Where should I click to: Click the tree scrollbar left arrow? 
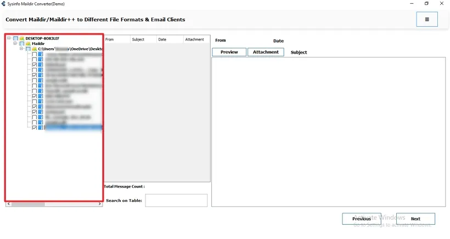[x=9, y=204]
